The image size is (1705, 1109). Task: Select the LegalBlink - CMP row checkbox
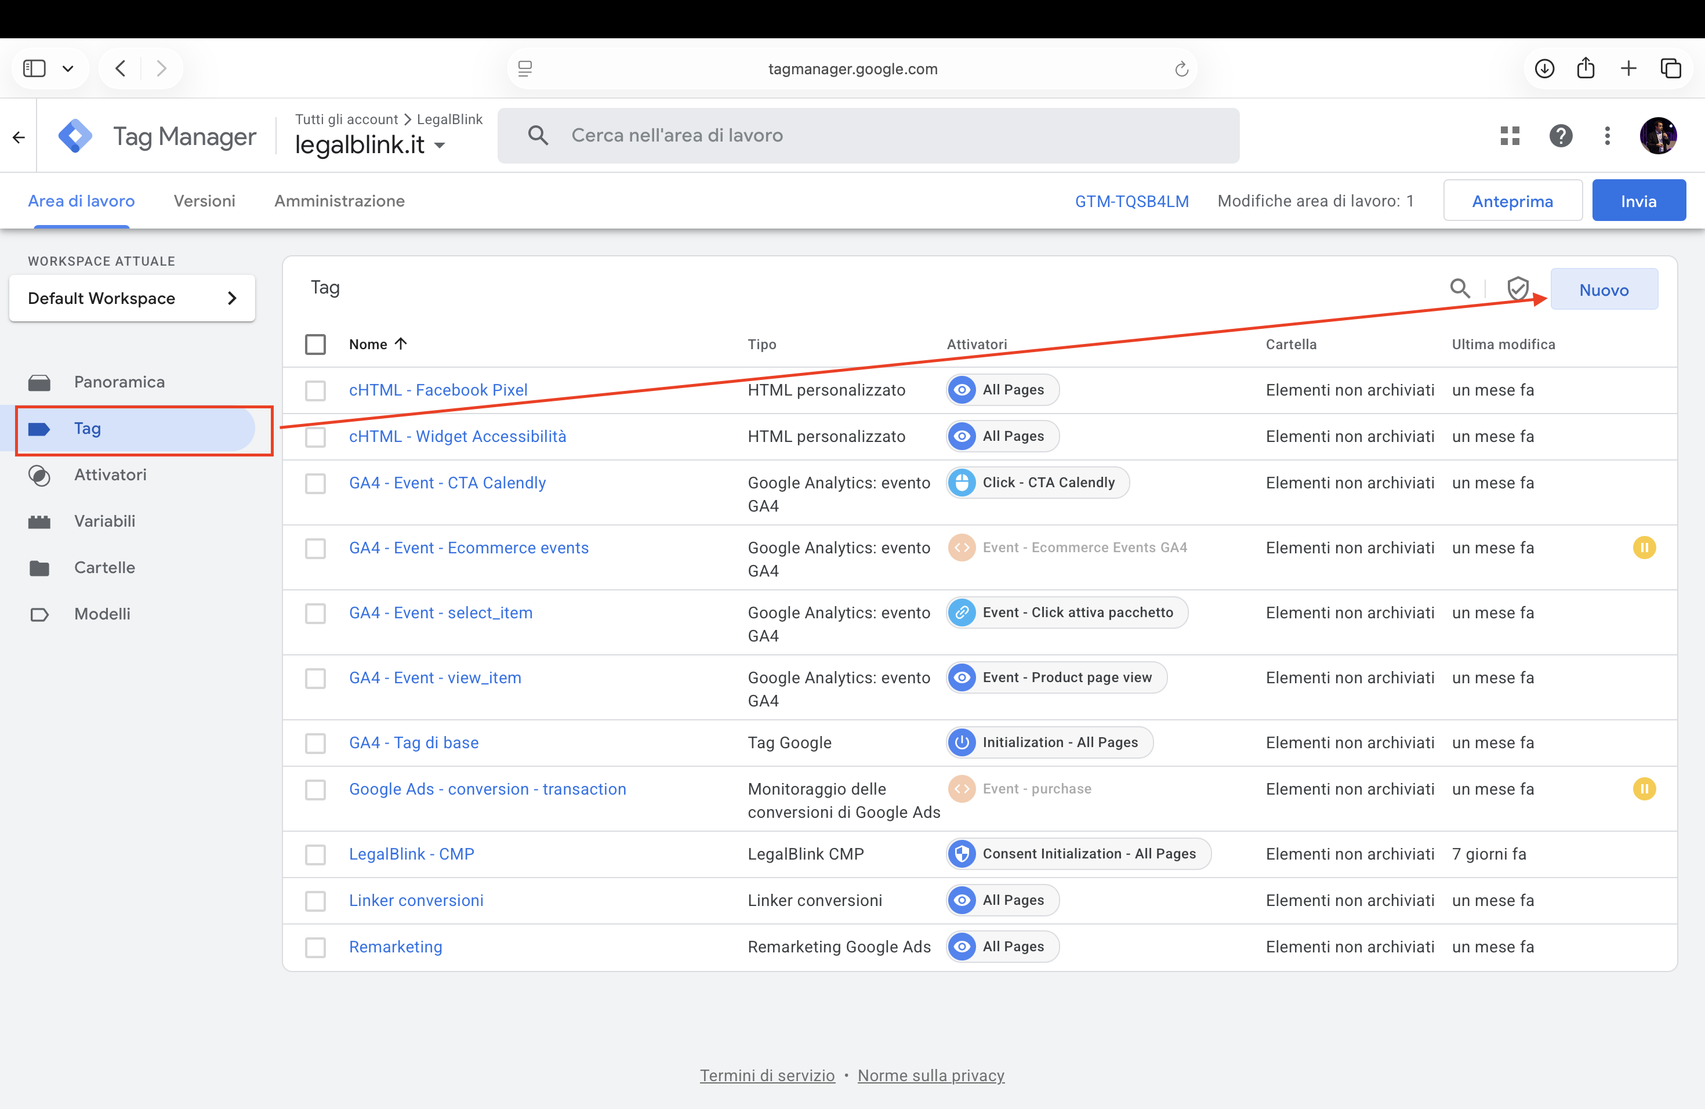coord(315,855)
